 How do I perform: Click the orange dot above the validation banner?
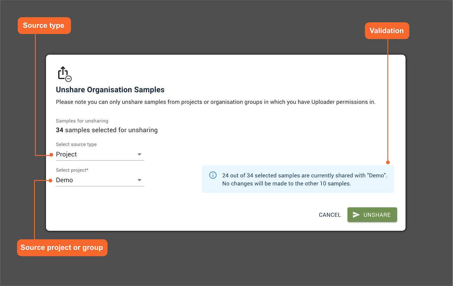[x=388, y=162]
